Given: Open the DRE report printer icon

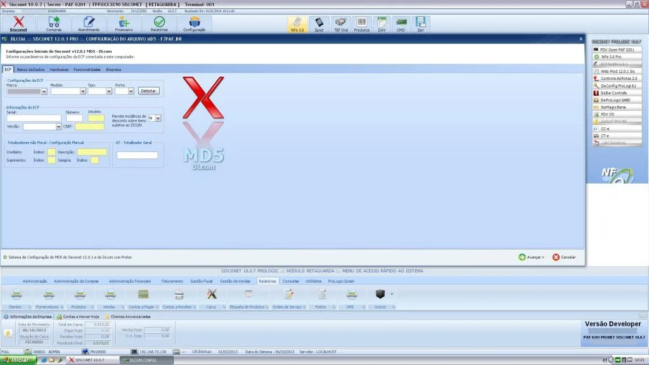Looking at the screenshot, I should tap(352, 295).
